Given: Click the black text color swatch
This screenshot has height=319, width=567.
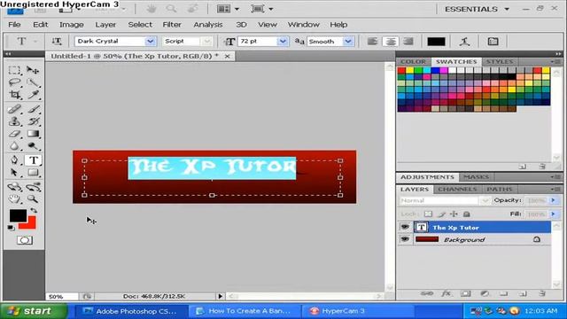Looking at the screenshot, I should coord(436,42).
